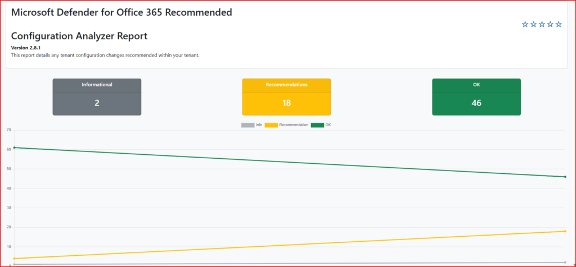This screenshot has width=576, height=267.
Task: Toggle the Info series in chart legend
Action: point(252,125)
